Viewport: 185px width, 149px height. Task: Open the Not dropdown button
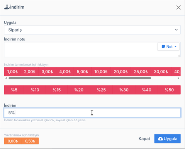pyautogui.click(x=168, y=47)
